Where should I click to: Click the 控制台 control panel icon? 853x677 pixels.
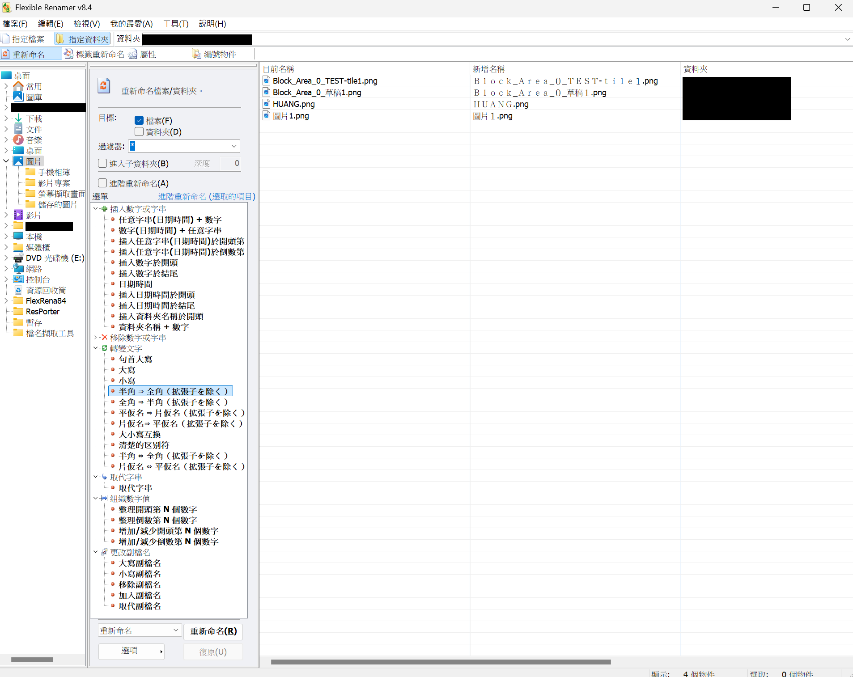point(18,279)
